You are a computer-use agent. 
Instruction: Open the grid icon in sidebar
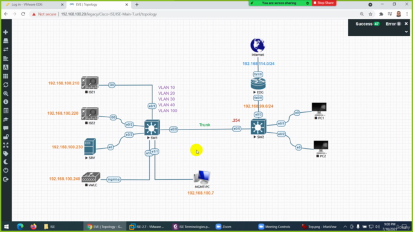(6, 76)
